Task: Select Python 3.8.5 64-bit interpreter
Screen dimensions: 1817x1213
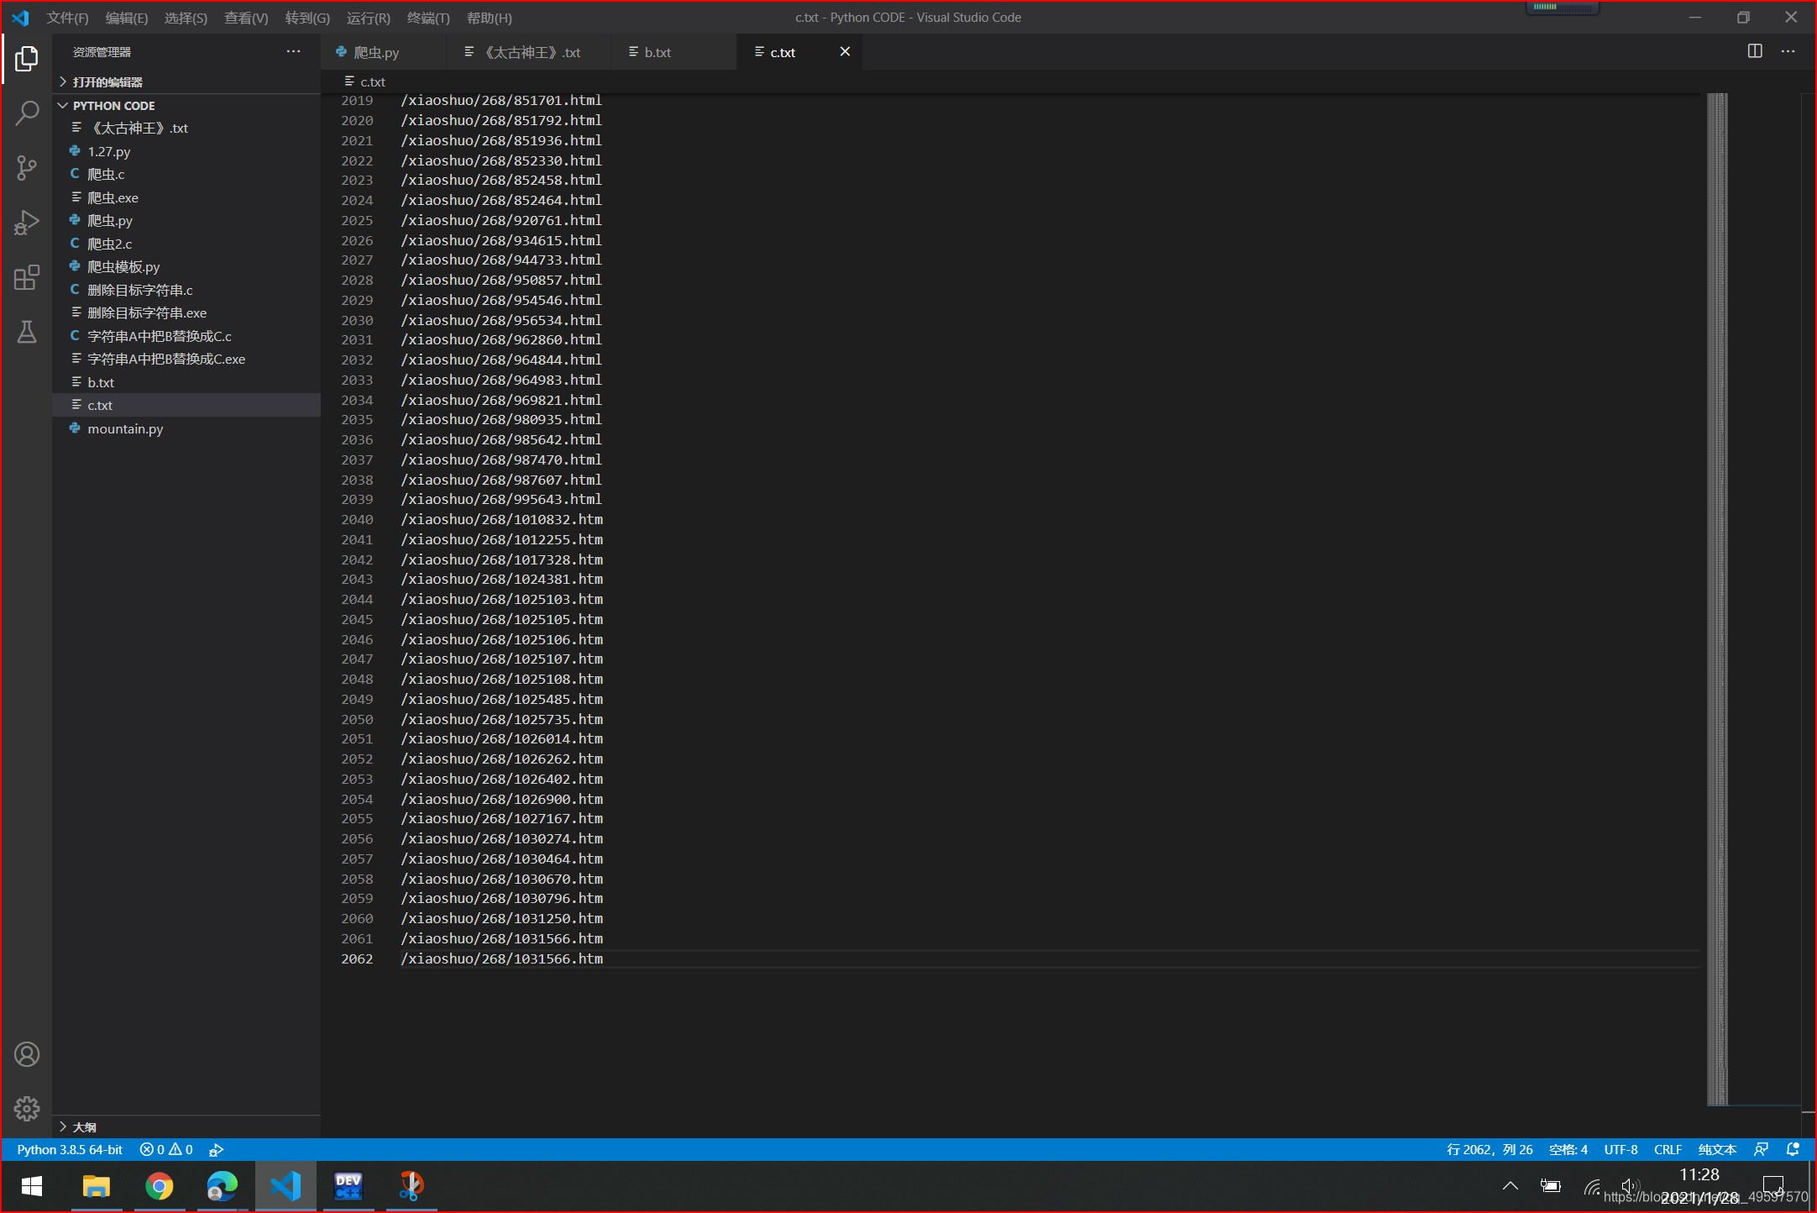Action: click(70, 1150)
